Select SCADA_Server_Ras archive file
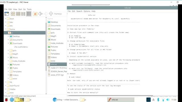 coord(57,71)
